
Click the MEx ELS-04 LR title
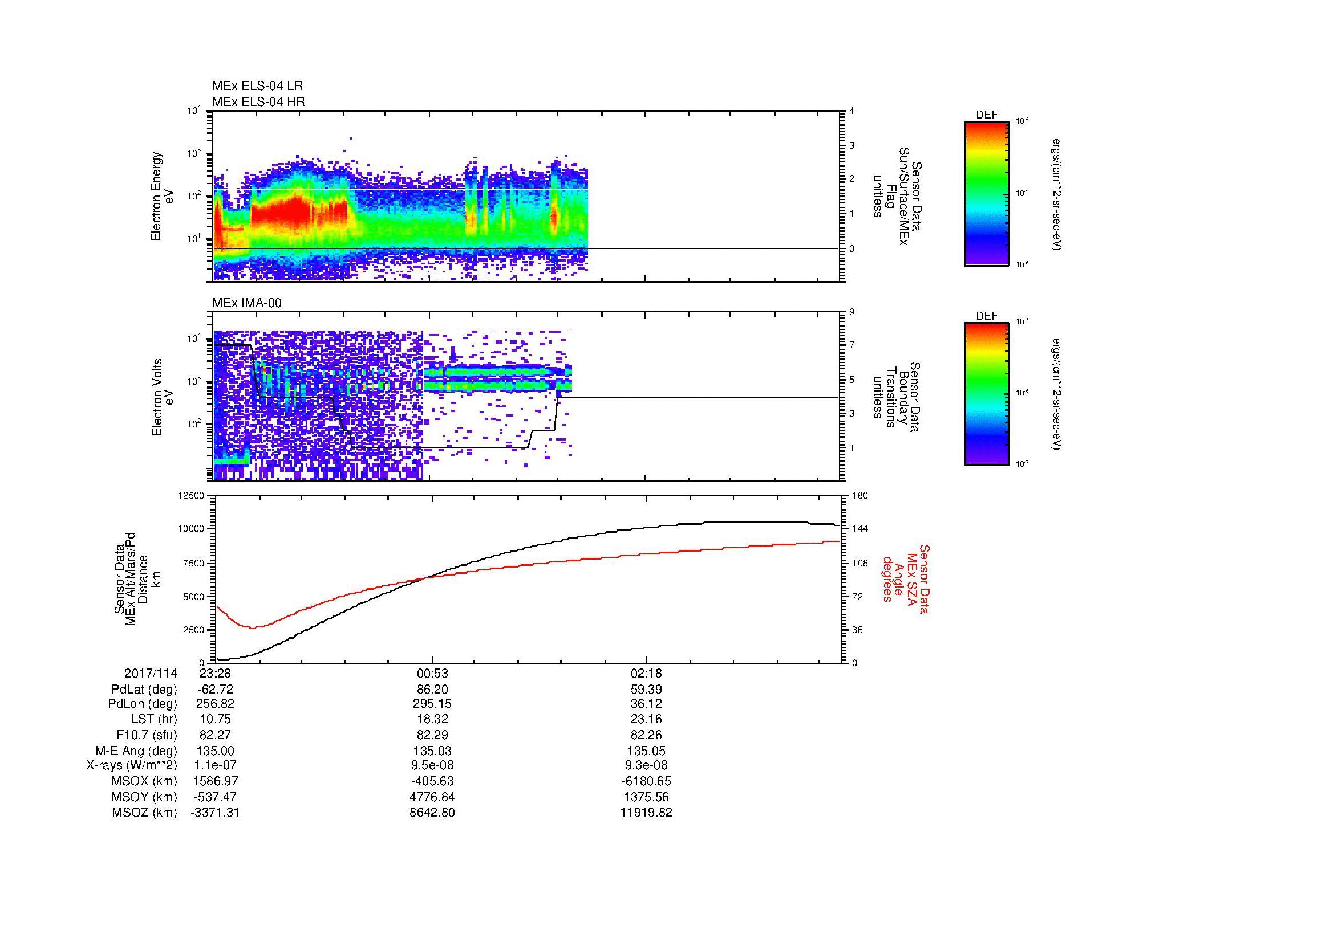(257, 86)
